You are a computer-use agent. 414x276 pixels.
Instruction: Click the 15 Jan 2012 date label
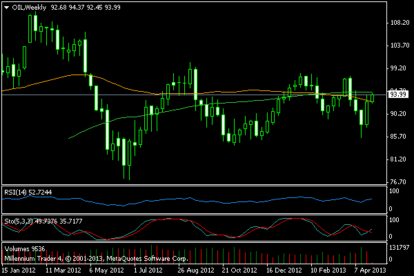click(19, 270)
